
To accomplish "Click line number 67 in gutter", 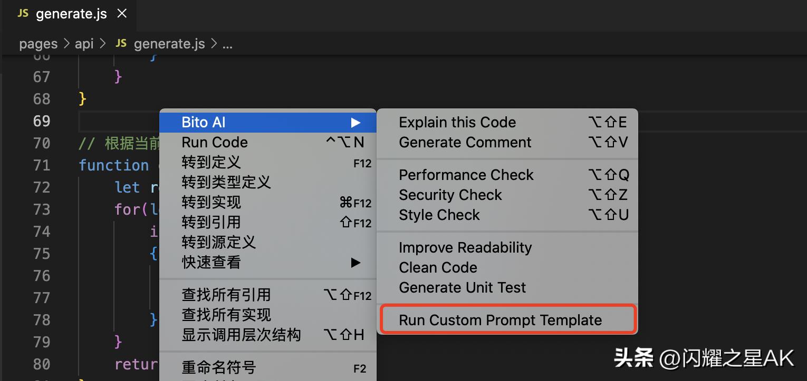I will [x=42, y=77].
